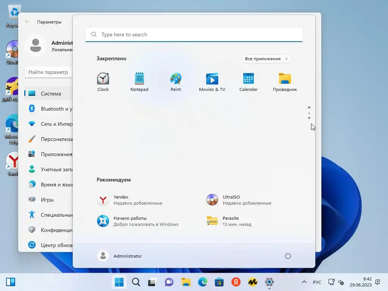Click the Administrator avatar in Settings
Screen dimensions: 388x291
tap(36, 45)
